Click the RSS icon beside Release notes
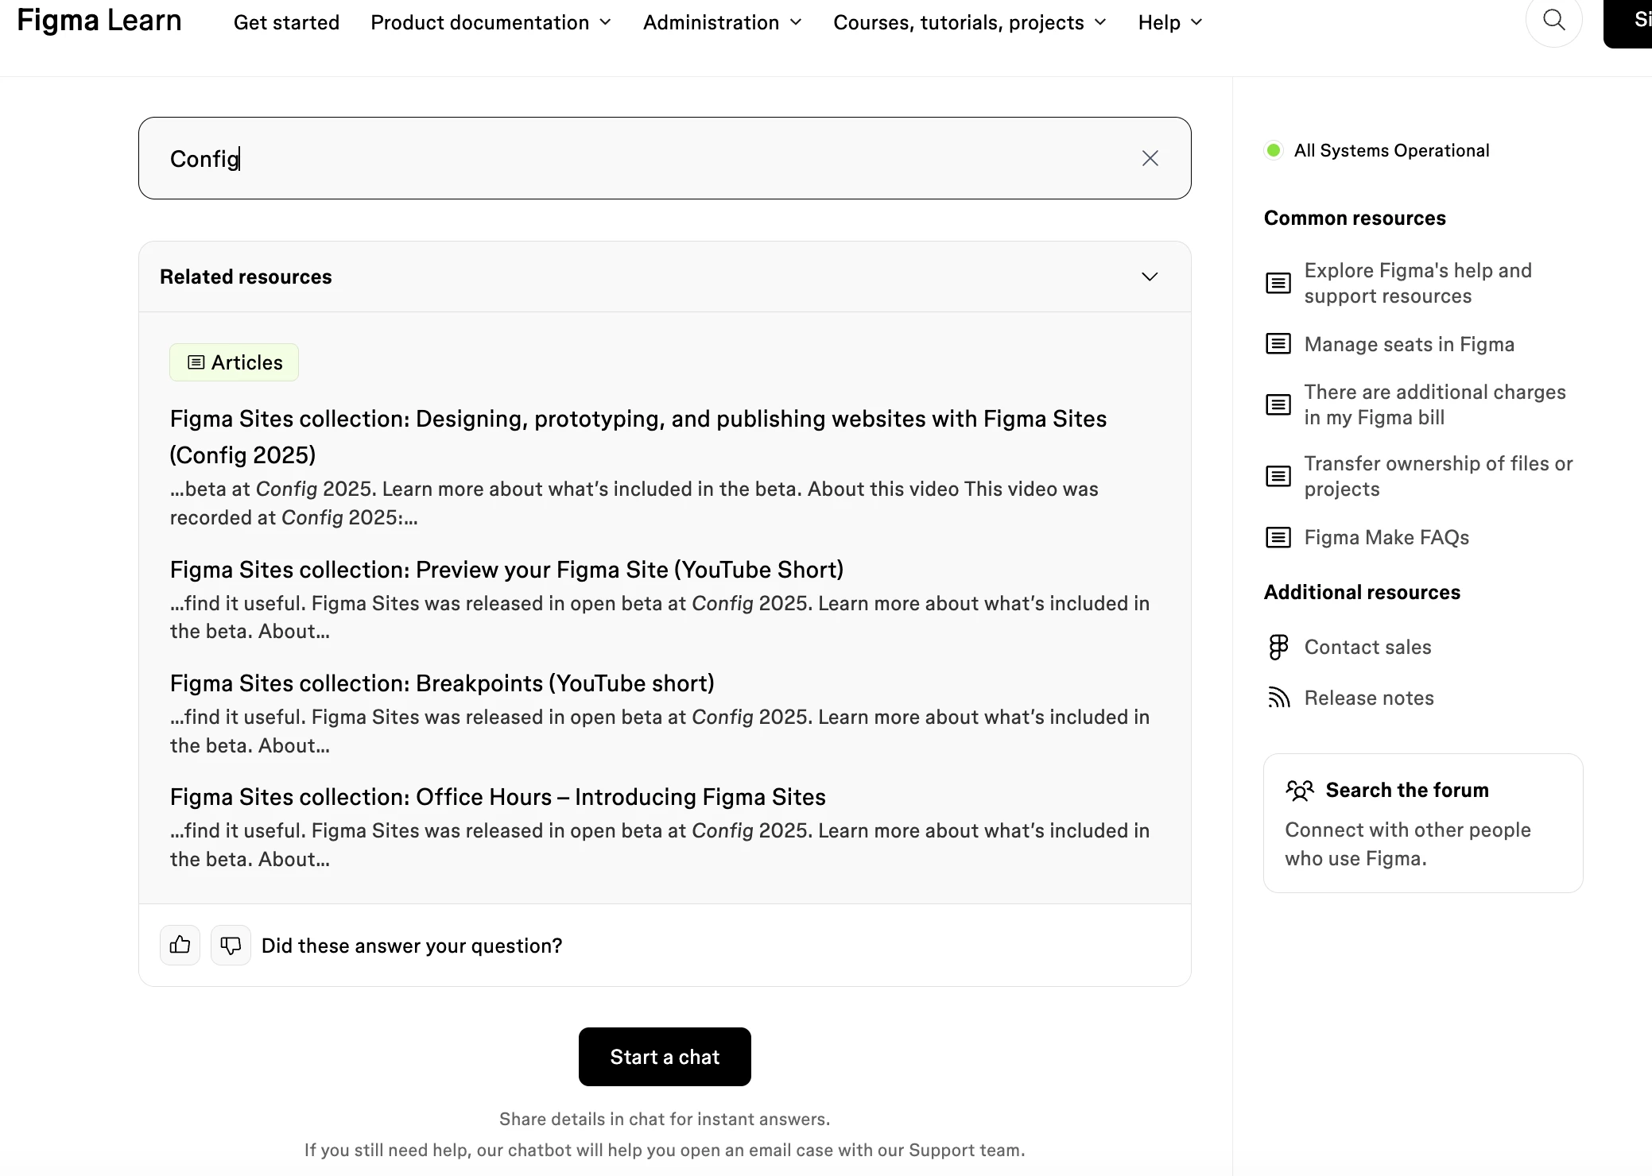The height and width of the screenshot is (1176, 1652). pos(1278,698)
